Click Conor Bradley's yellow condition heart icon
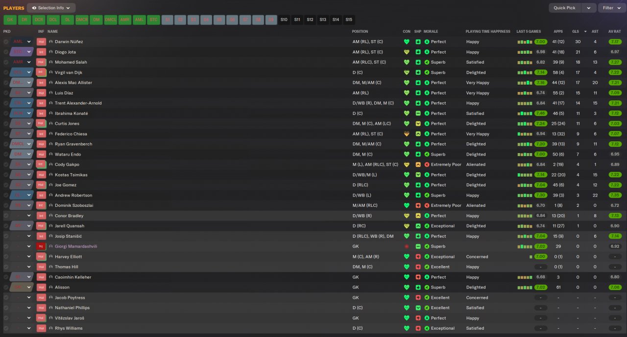 pyautogui.click(x=406, y=216)
